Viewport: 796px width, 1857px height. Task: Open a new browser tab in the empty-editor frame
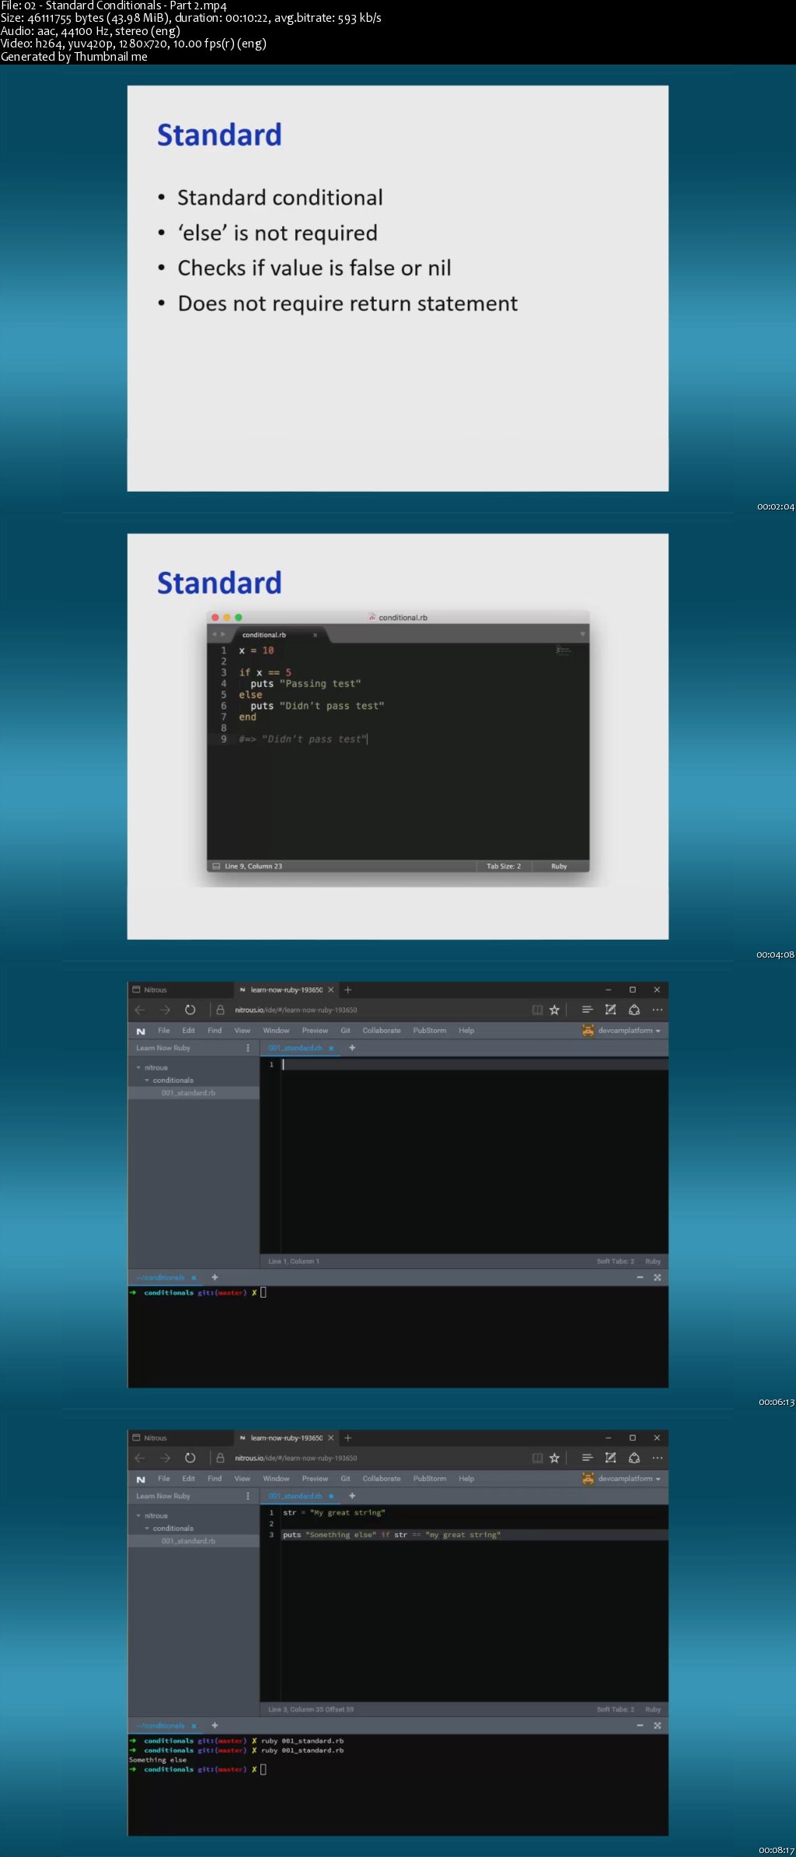pyautogui.click(x=348, y=990)
